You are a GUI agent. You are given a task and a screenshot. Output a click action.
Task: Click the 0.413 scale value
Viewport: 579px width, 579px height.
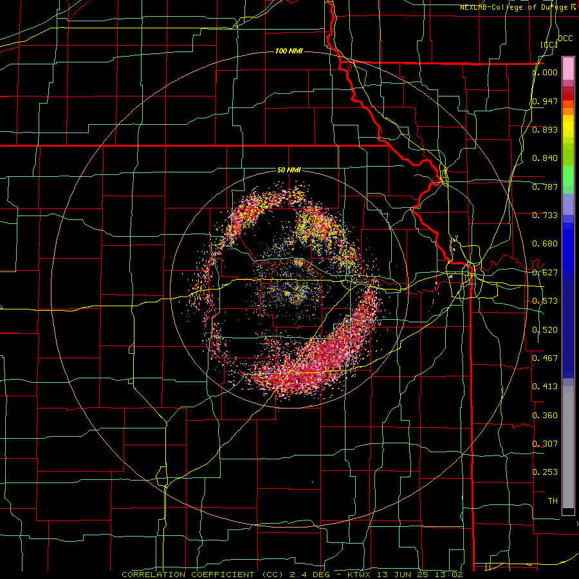point(545,387)
